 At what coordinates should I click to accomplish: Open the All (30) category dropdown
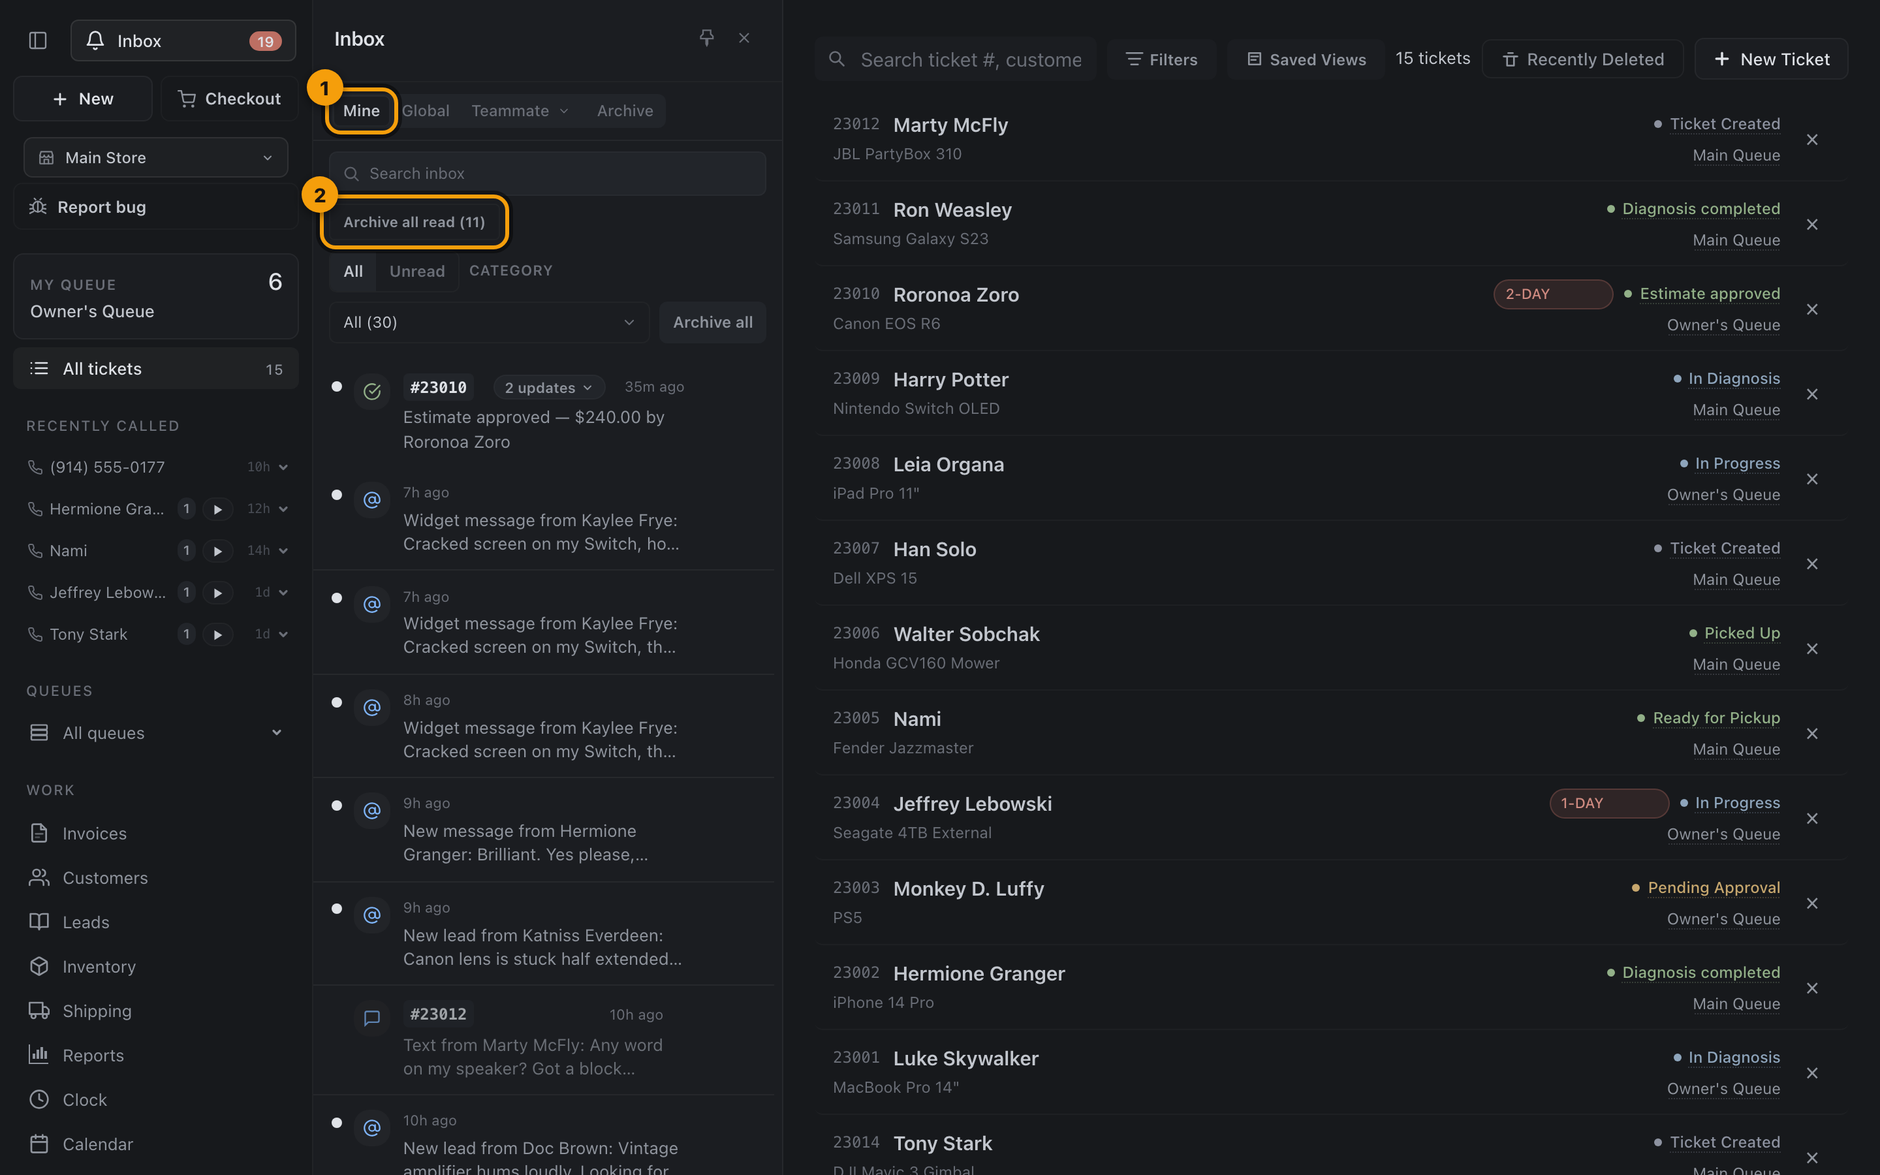pos(490,322)
